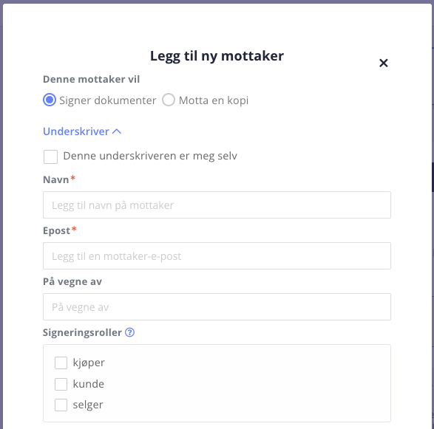Viewport: 434px width, 429px height.
Task: Collapse section using the Underskriver chevron arrow
Action: [x=117, y=131]
